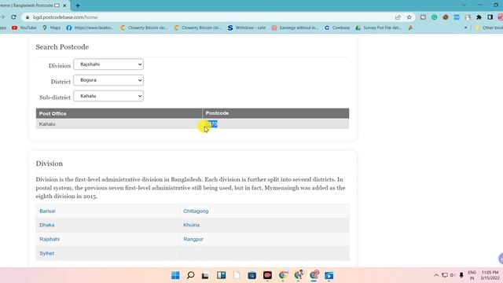Open the blank document taskbar icon
503x283 pixels.
pyautogui.click(x=237, y=275)
